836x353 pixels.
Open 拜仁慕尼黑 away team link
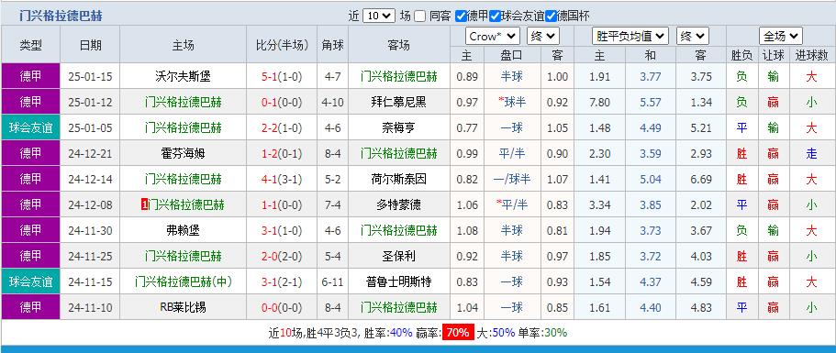pos(398,102)
